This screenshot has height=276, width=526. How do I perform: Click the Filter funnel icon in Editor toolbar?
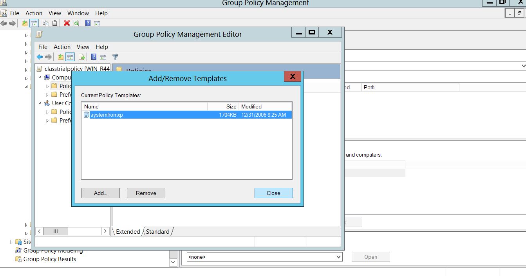pos(115,57)
